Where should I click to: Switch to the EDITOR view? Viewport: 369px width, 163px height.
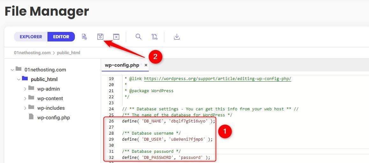[61, 37]
